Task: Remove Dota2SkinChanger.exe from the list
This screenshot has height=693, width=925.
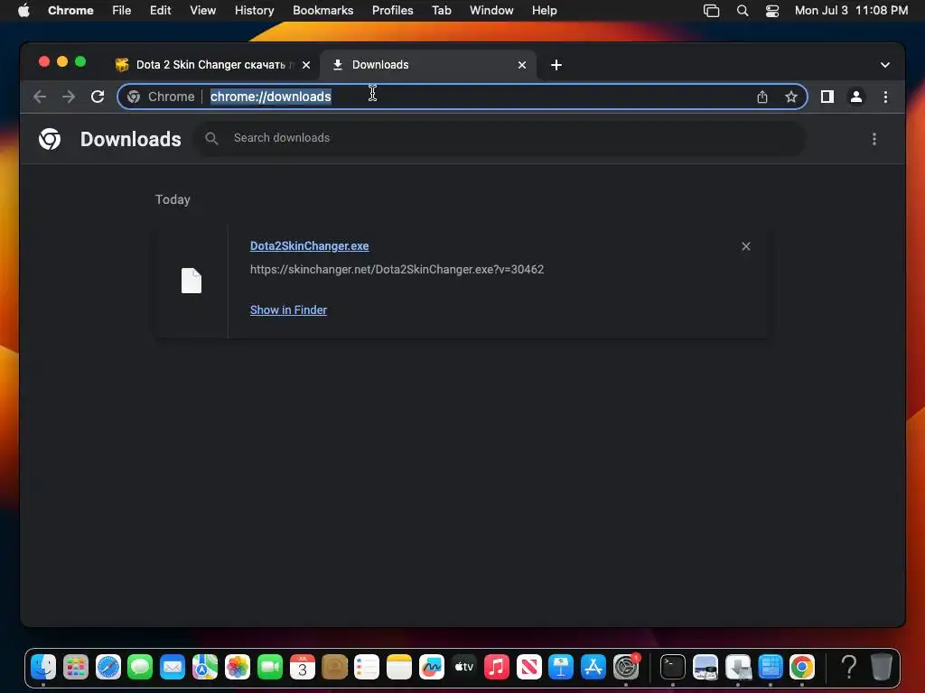Action: pyautogui.click(x=745, y=246)
